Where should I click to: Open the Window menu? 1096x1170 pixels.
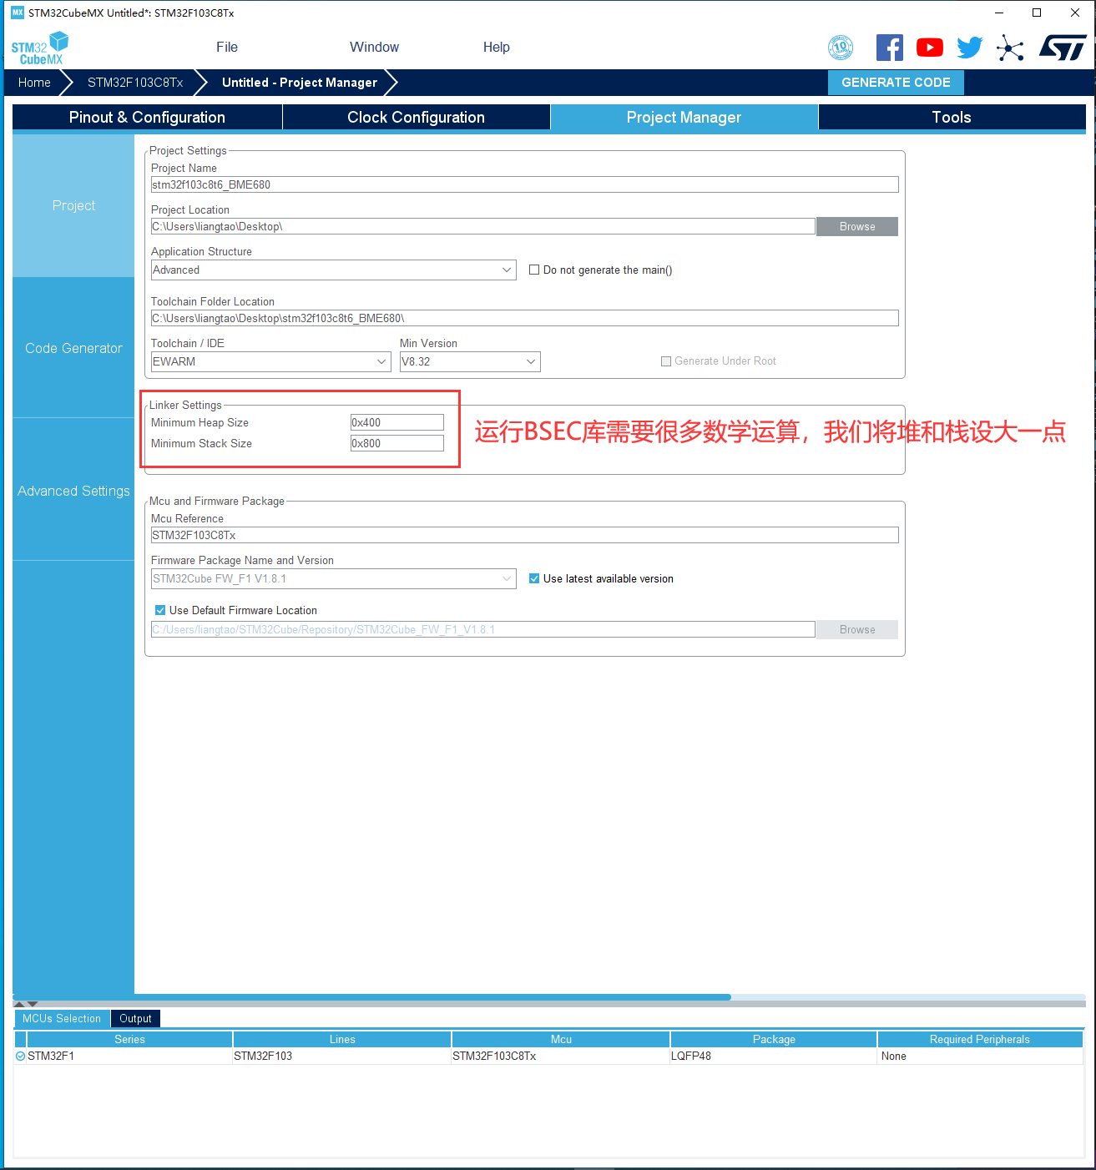point(373,47)
